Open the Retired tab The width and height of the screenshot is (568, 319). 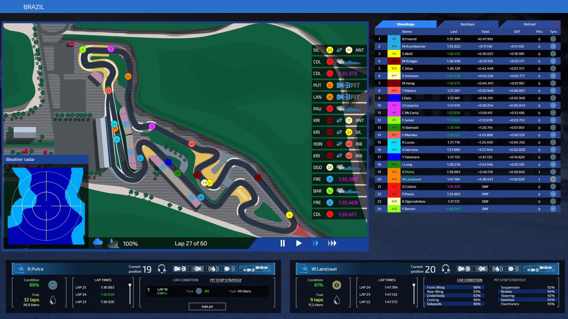(529, 24)
